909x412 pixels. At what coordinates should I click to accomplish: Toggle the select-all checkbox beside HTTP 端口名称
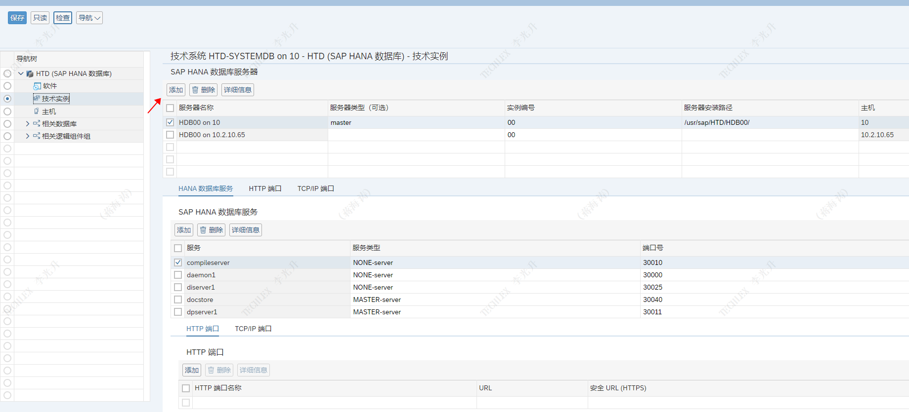point(186,388)
